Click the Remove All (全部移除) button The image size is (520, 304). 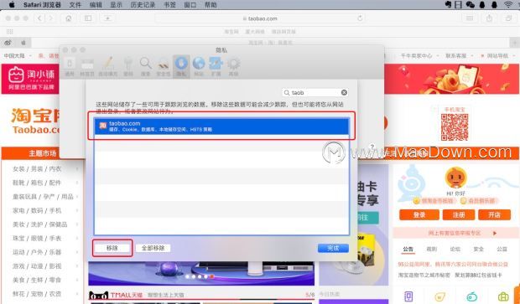pyautogui.click(x=153, y=248)
